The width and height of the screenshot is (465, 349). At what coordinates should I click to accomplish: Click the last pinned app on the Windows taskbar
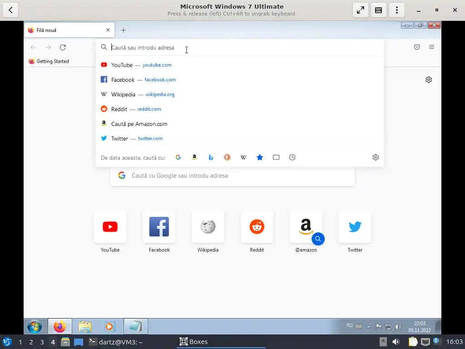(135, 326)
